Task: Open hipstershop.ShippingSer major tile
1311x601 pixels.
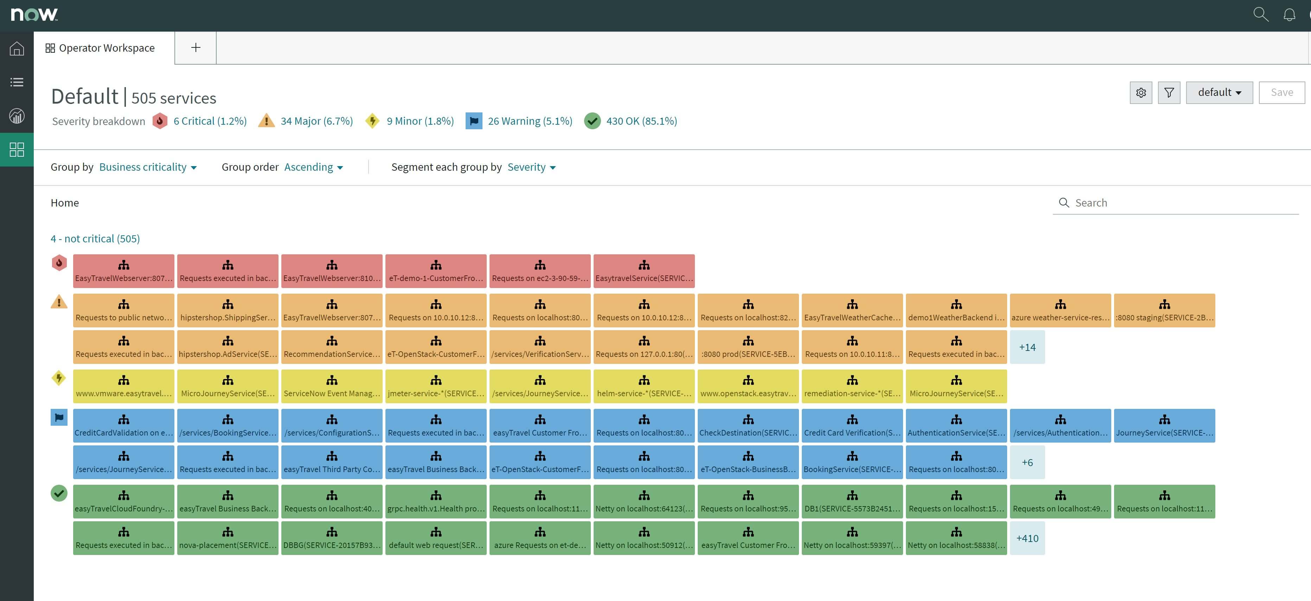Action: pos(228,310)
